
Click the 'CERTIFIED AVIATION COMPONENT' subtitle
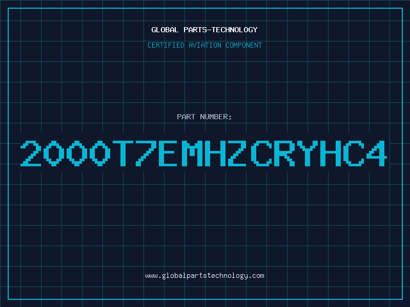click(204, 45)
